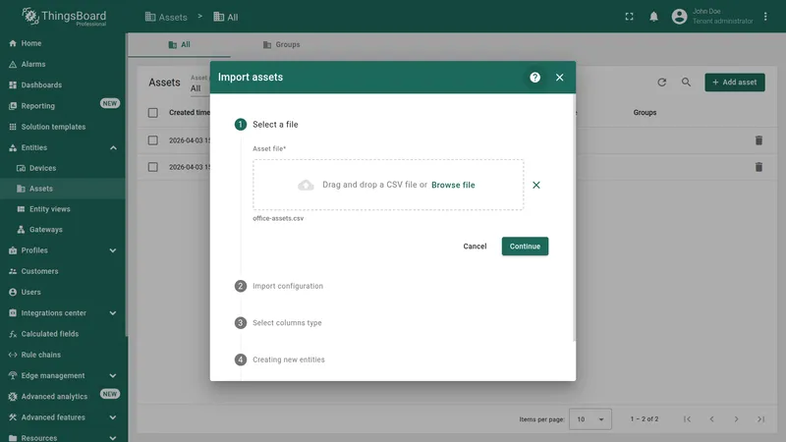
Task: Jump to the last page
Action: pyautogui.click(x=760, y=419)
